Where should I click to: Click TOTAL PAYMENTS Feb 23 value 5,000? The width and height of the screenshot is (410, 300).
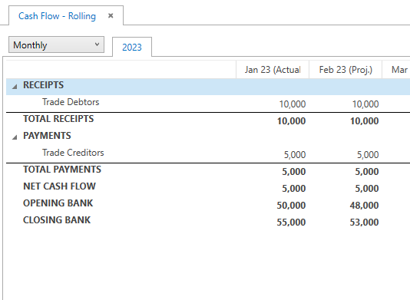366,172
